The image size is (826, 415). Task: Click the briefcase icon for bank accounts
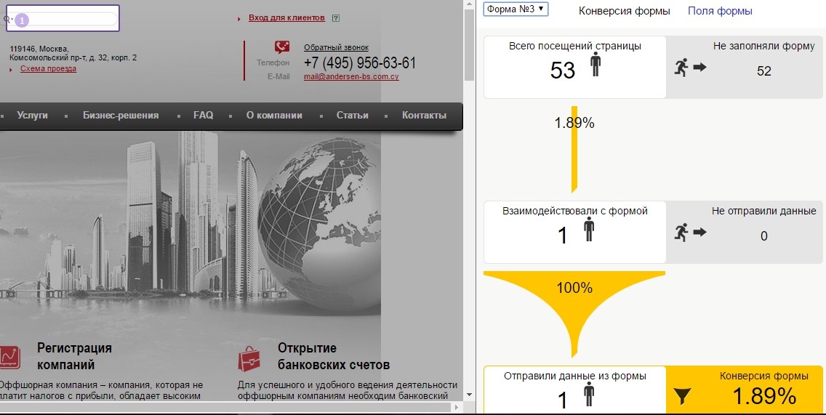(250, 358)
